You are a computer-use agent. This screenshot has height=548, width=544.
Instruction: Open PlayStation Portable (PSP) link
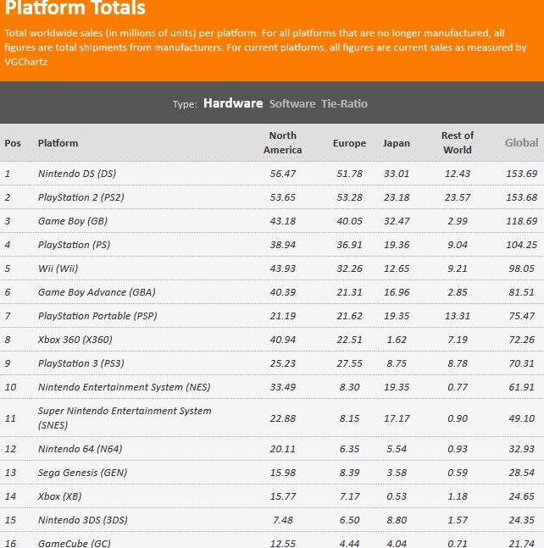97,316
